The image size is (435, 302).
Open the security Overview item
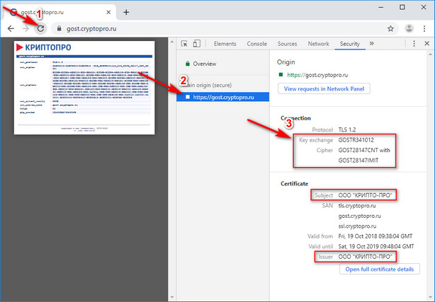click(205, 64)
